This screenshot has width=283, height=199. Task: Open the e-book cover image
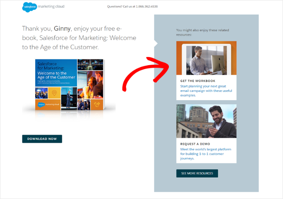tap(69, 85)
